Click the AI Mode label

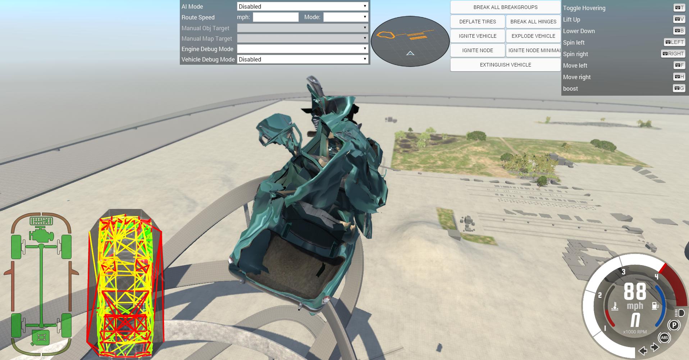point(192,6)
